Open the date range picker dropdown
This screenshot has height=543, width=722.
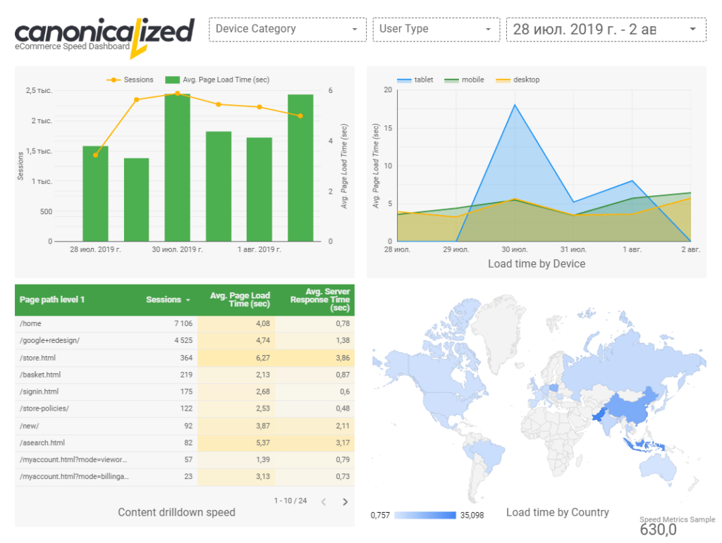(606, 30)
